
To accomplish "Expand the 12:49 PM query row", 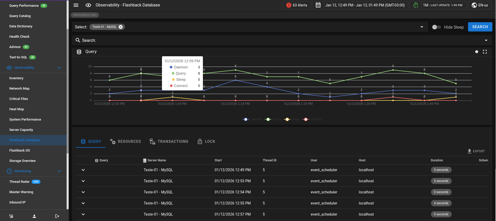I will point(83,170).
